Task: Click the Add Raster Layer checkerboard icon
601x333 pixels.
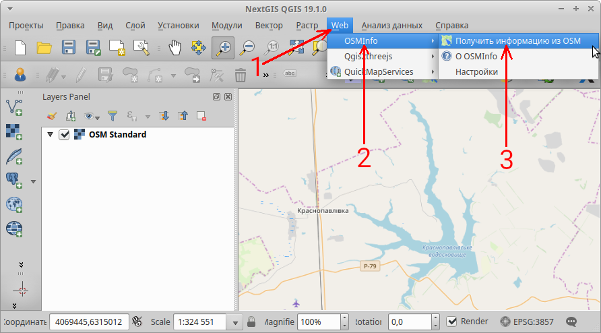Action: pyautogui.click(x=14, y=131)
